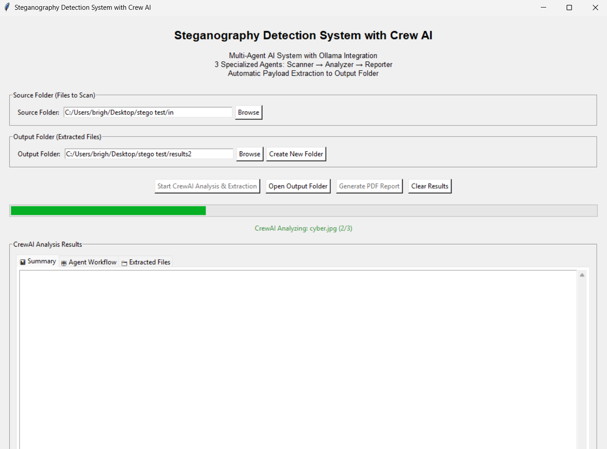Open the Agent Workflow tab

(89, 262)
